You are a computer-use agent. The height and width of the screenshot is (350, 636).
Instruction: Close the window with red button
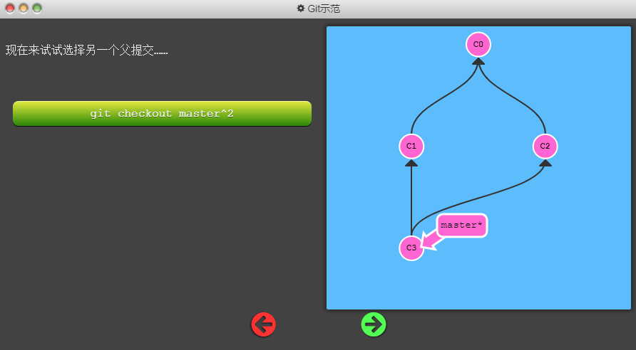[10, 8]
